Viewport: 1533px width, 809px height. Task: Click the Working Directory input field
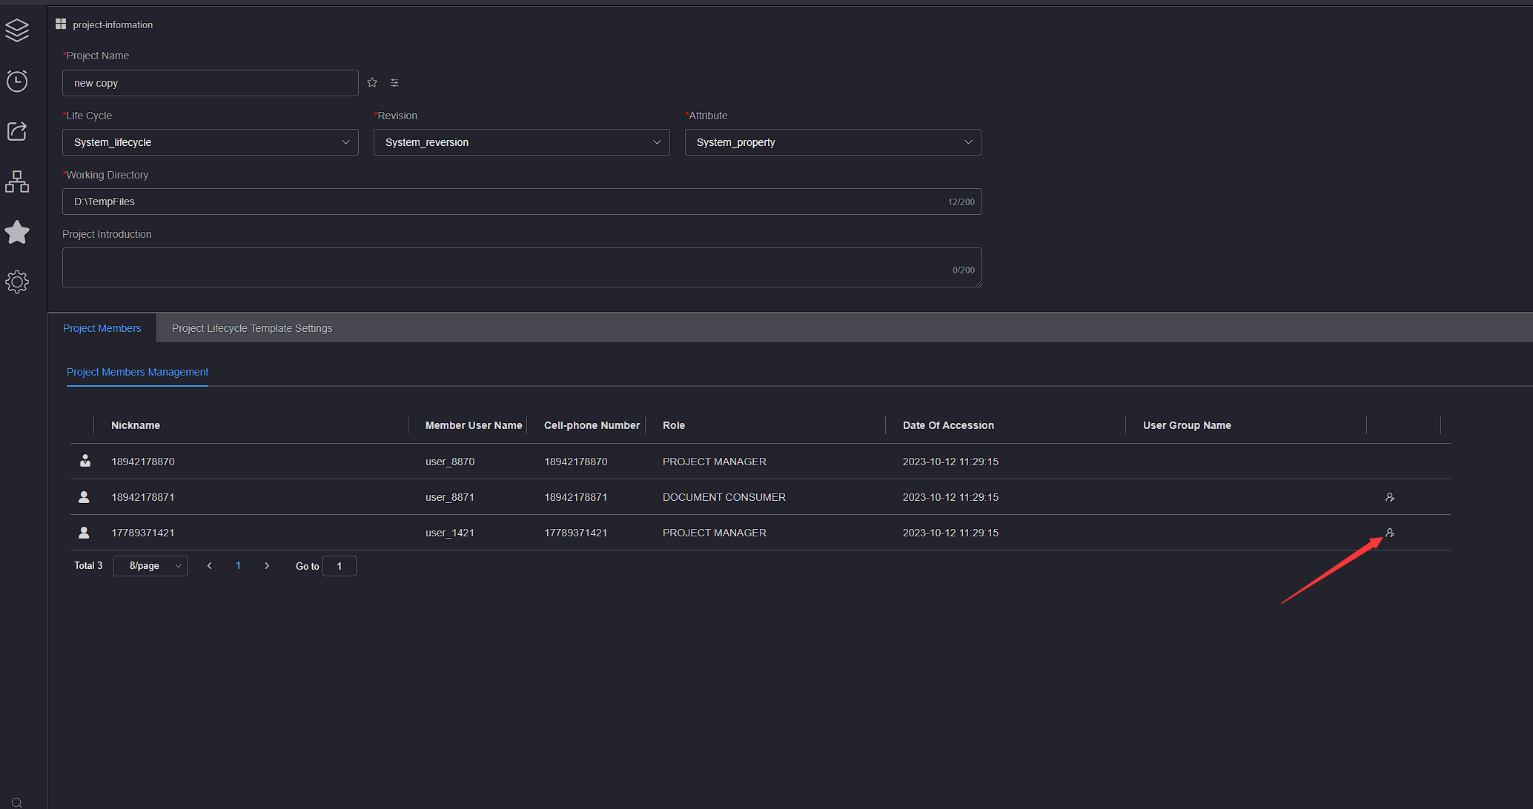click(x=522, y=202)
